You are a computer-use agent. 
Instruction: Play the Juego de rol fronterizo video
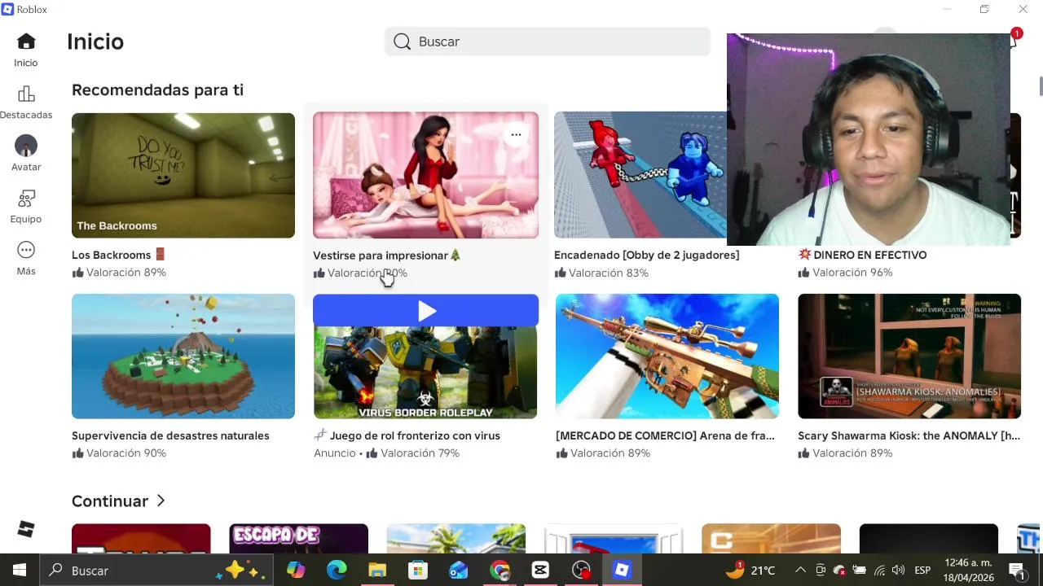tap(426, 311)
